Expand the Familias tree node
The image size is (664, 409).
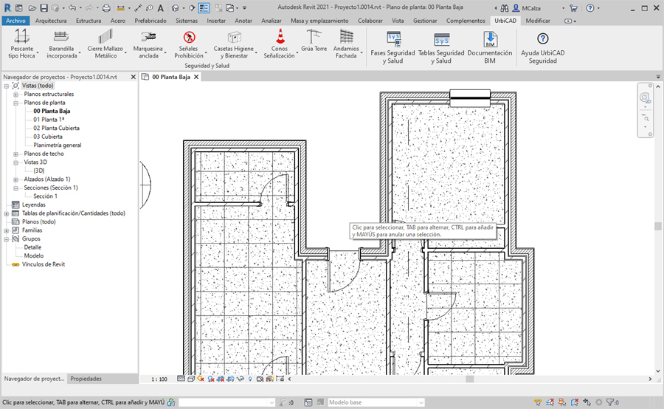7,230
